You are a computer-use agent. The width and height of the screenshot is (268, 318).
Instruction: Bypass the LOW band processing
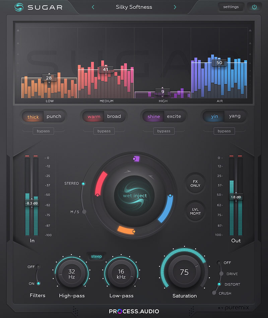(x=43, y=131)
